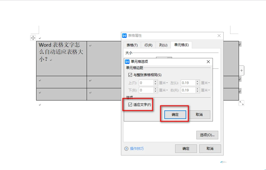Select the 单元格(E) tab
266x170 pixels.
point(181,45)
